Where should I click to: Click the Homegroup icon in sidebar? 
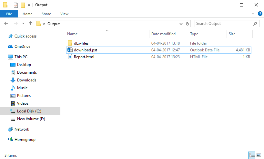(10, 139)
